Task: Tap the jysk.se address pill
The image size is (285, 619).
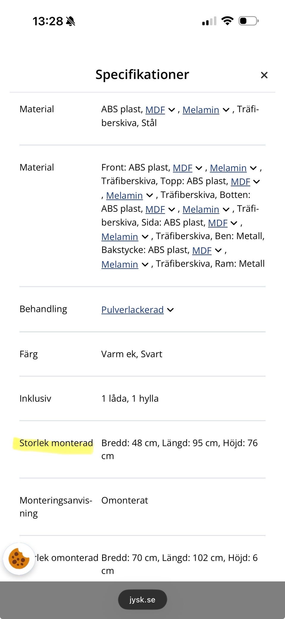Action: pos(142,599)
